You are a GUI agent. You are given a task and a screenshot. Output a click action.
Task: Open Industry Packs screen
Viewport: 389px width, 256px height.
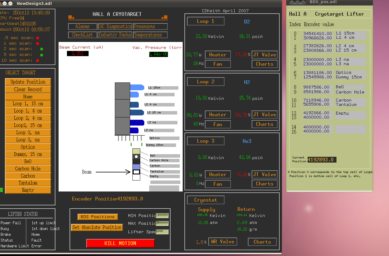pyautogui.click(x=115, y=35)
